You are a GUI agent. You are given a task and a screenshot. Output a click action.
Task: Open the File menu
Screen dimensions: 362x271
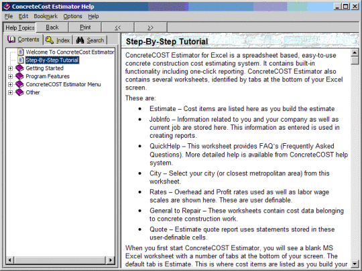tap(9, 16)
